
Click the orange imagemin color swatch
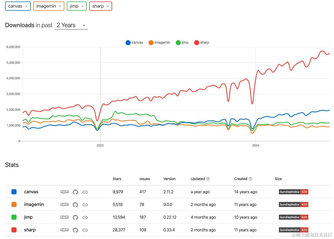pyautogui.click(x=14, y=204)
